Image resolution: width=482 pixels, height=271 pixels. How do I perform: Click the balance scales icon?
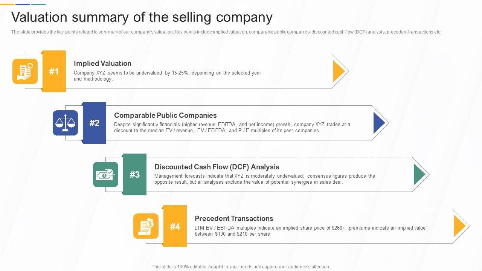click(66, 123)
